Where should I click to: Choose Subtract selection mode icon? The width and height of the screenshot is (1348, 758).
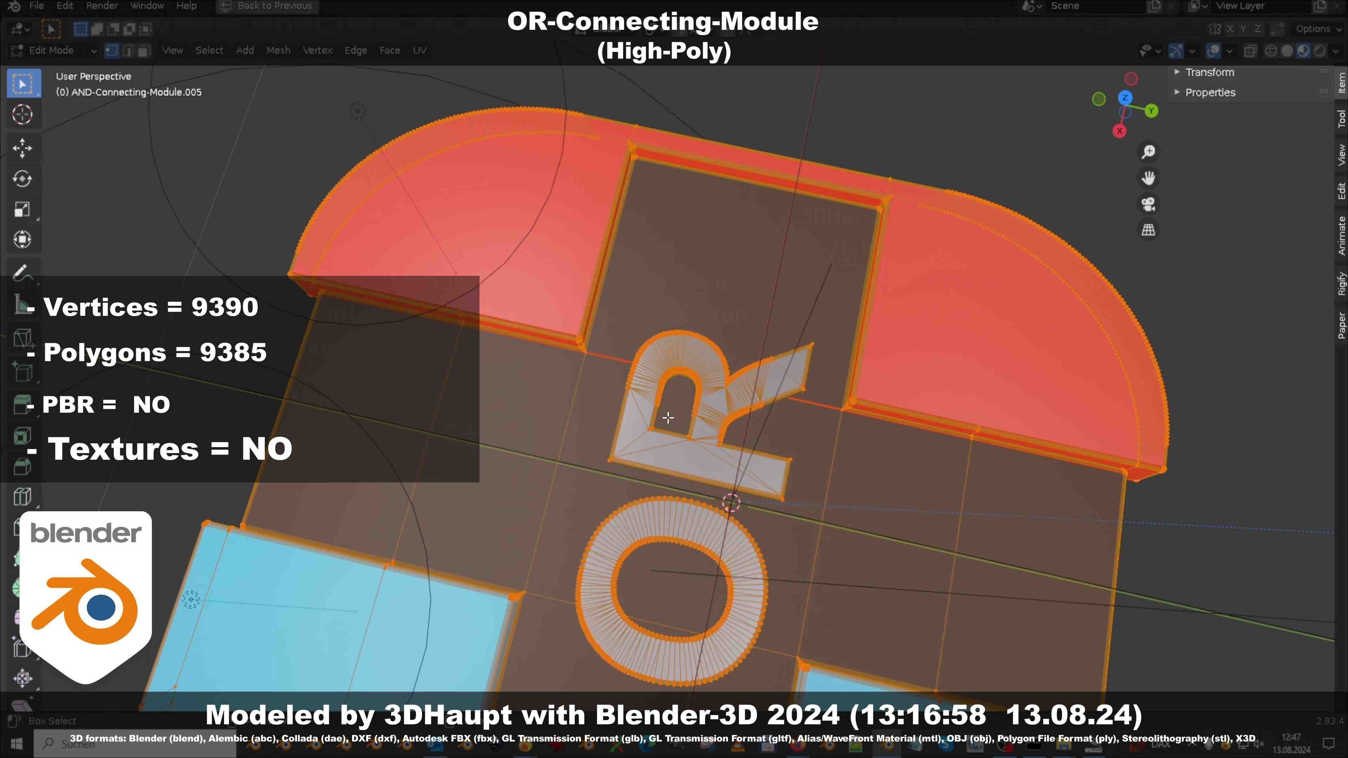pos(113,29)
